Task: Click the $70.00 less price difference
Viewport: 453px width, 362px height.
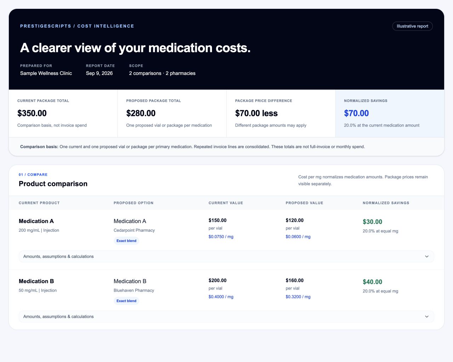Action: pos(256,113)
